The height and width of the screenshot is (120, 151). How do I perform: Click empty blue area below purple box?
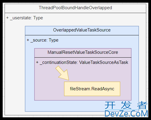(x=65, y=106)
